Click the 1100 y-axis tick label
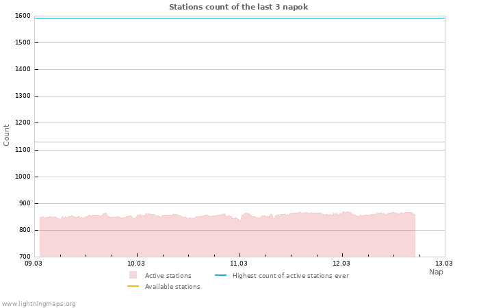This screenshot has height=308, width=479. point(23,150)
